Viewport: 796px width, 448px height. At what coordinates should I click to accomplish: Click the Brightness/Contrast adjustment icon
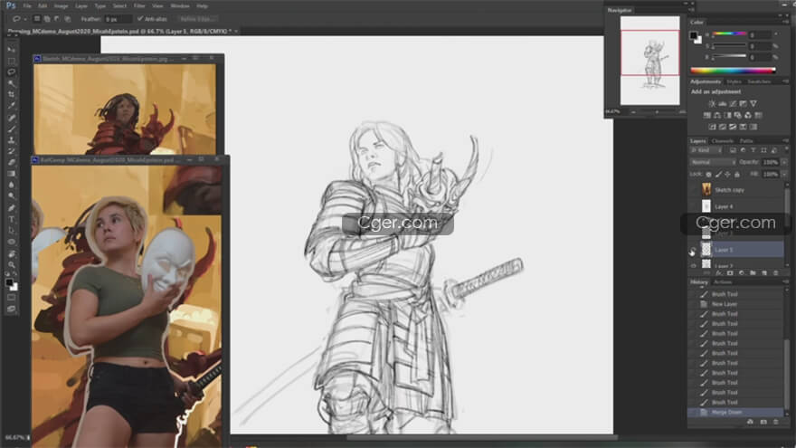[x=712, y=103]
